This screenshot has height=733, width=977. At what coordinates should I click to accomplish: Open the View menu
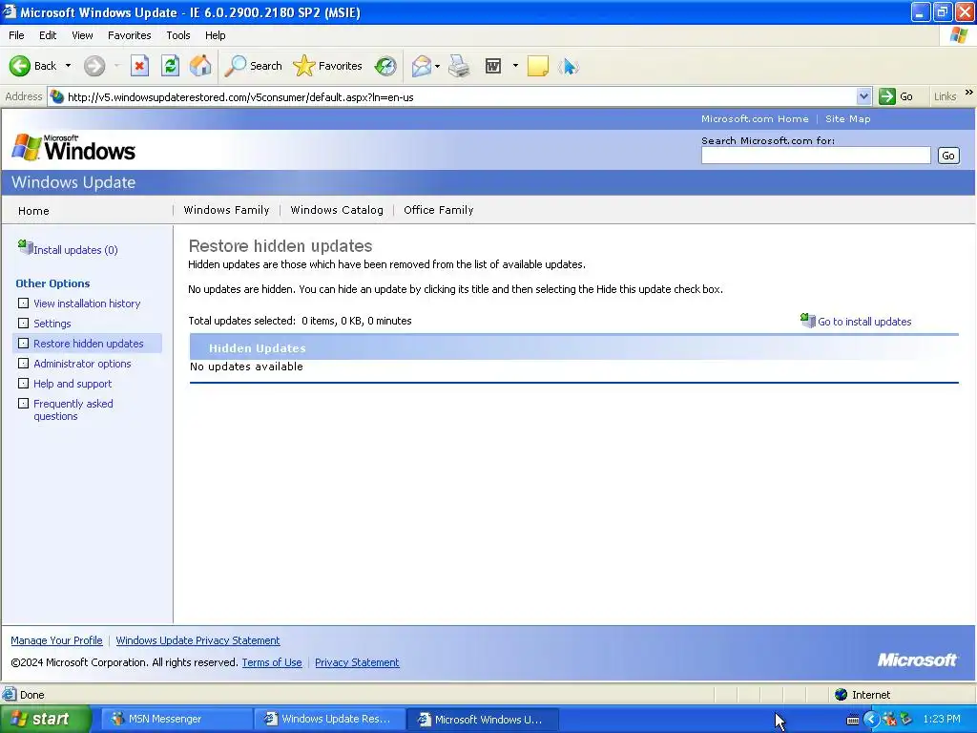pyautogui.click(x=82, y=35)
